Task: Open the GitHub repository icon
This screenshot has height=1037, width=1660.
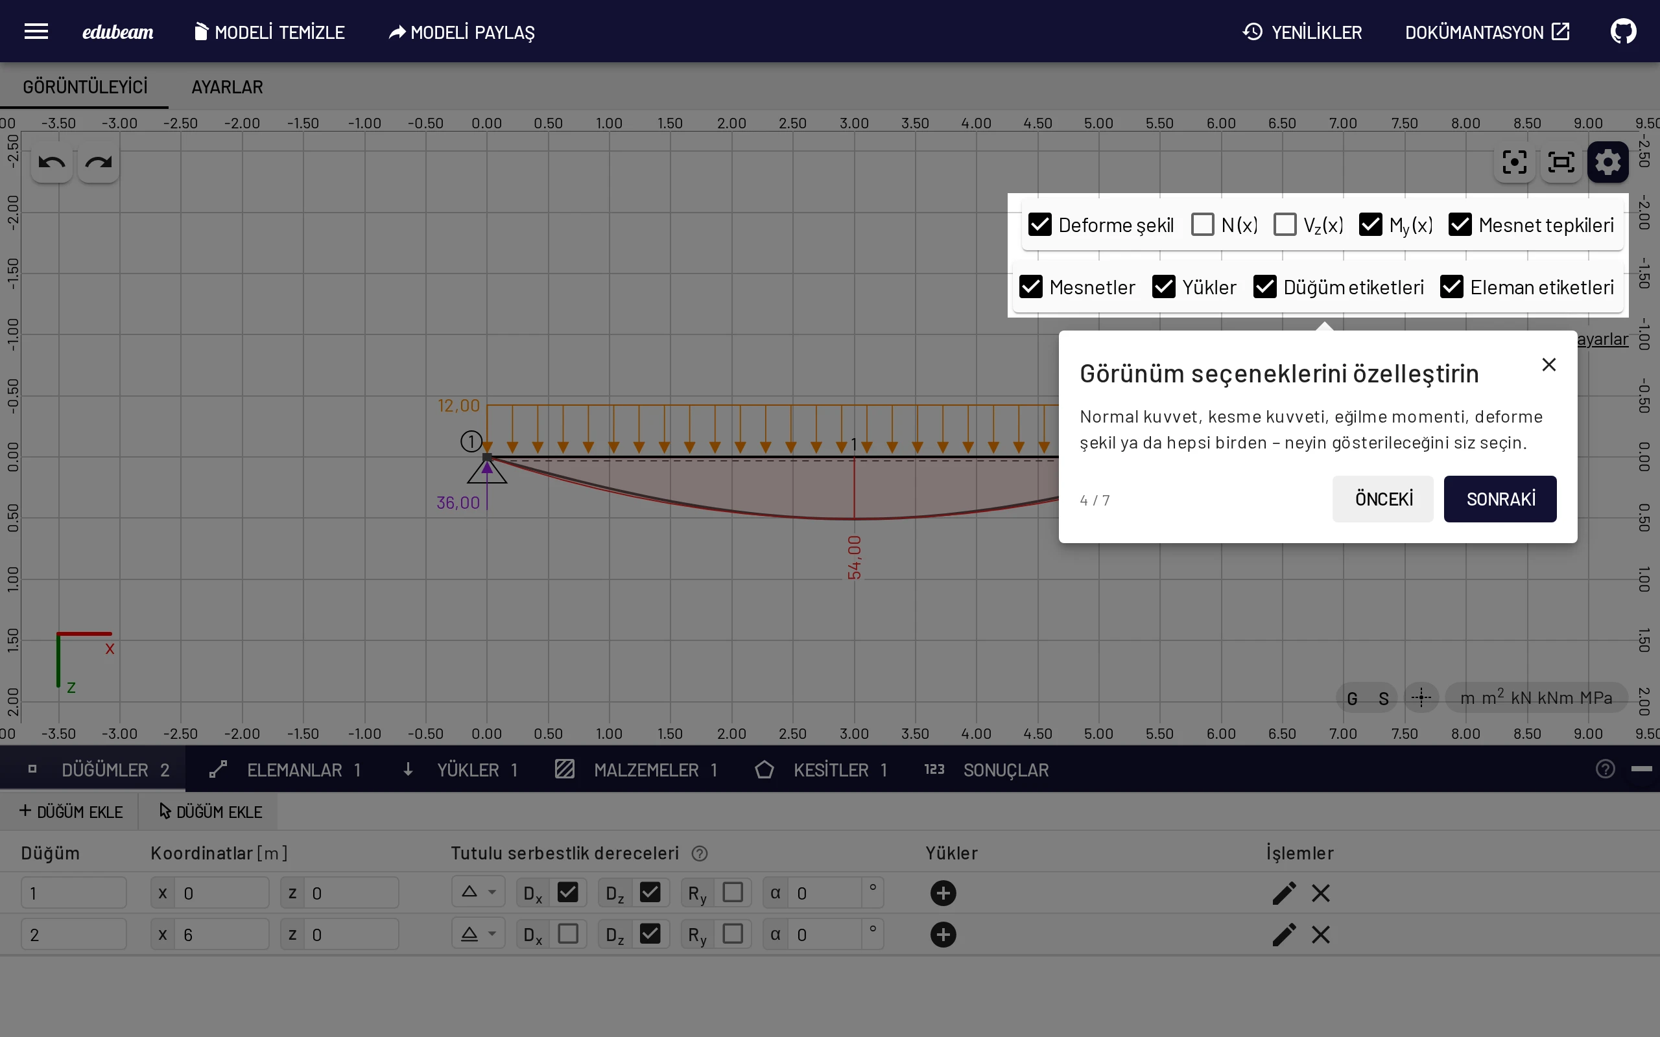Action: pos(1623,32)
